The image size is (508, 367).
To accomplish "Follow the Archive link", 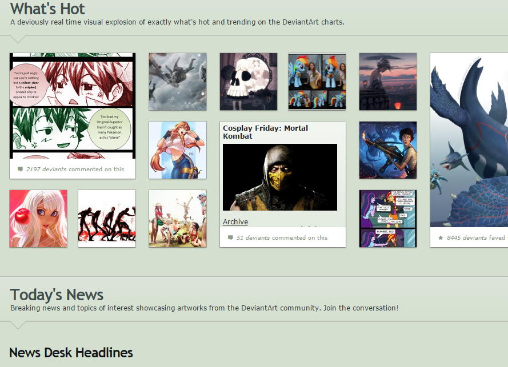I will tap(235, 221).
